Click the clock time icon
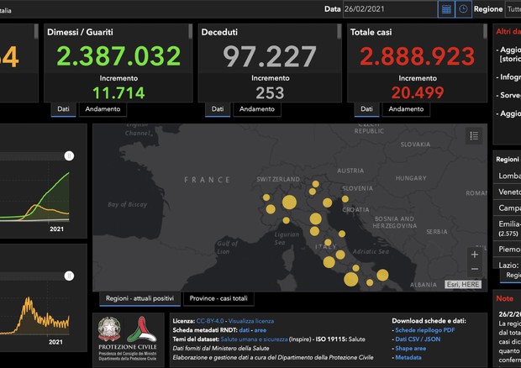 pos(463,9)
